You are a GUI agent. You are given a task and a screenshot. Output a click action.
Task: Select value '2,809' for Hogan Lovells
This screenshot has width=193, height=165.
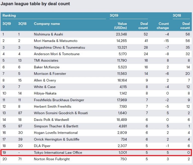coord(122,133)
